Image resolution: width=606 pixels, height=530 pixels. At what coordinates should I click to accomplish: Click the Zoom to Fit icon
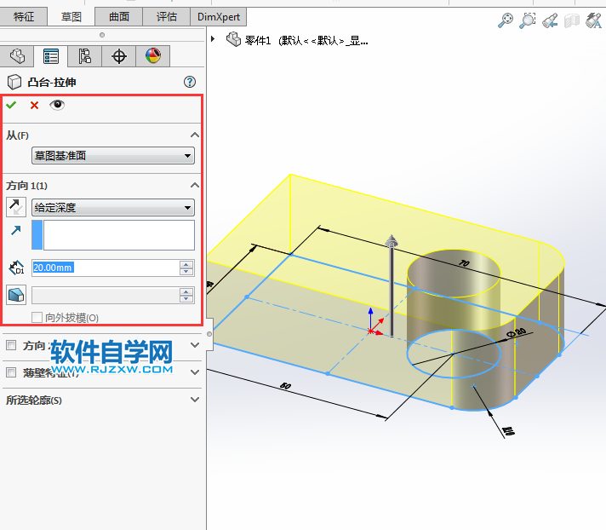click(506, 20)
